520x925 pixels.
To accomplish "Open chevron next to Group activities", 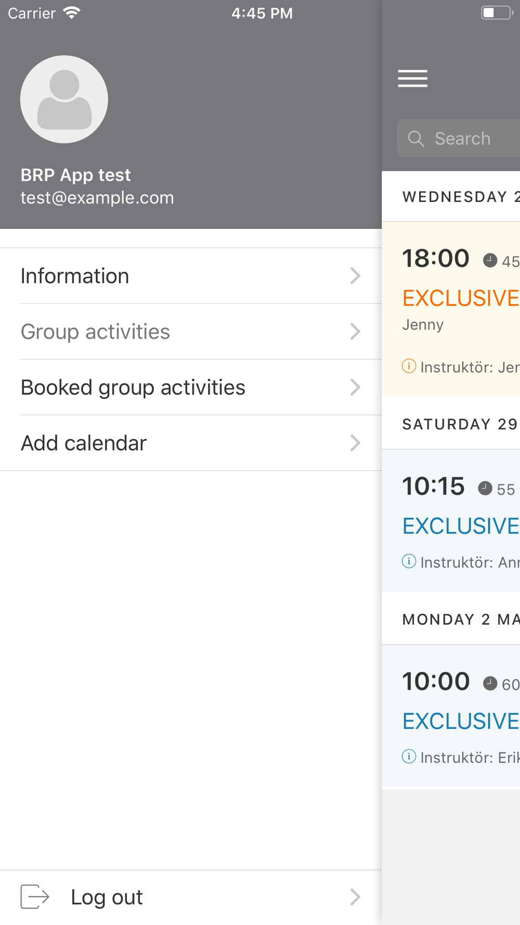I will click(355, 331).
